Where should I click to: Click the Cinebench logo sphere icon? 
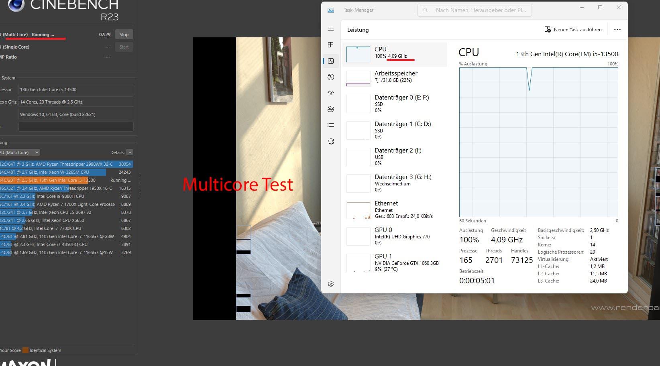16,4
